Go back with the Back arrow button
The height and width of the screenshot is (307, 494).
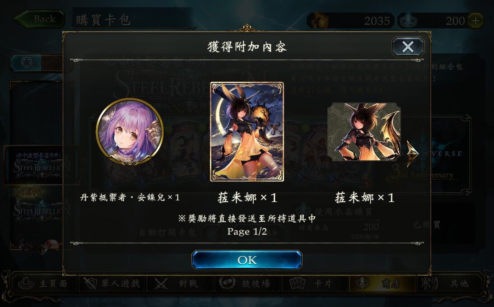point(40,19)
